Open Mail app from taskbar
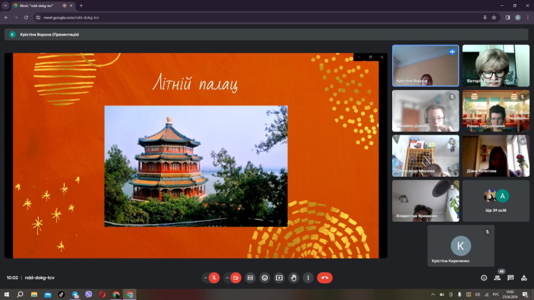 tap(47, 295)
